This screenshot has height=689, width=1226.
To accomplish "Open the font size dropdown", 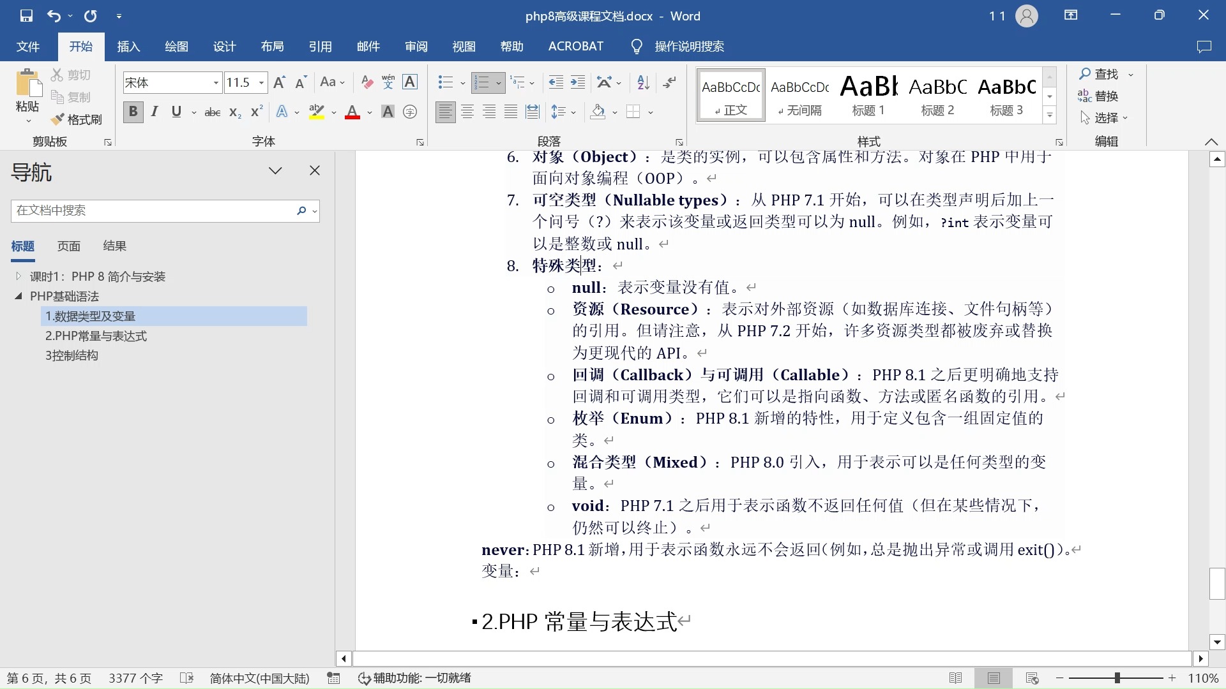I will (262, 82).
